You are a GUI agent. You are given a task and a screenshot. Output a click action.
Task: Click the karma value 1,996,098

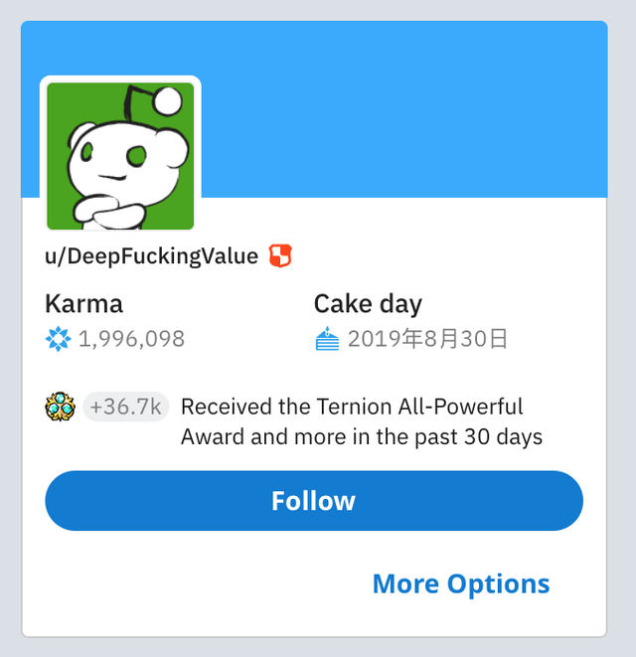(131, 340)
